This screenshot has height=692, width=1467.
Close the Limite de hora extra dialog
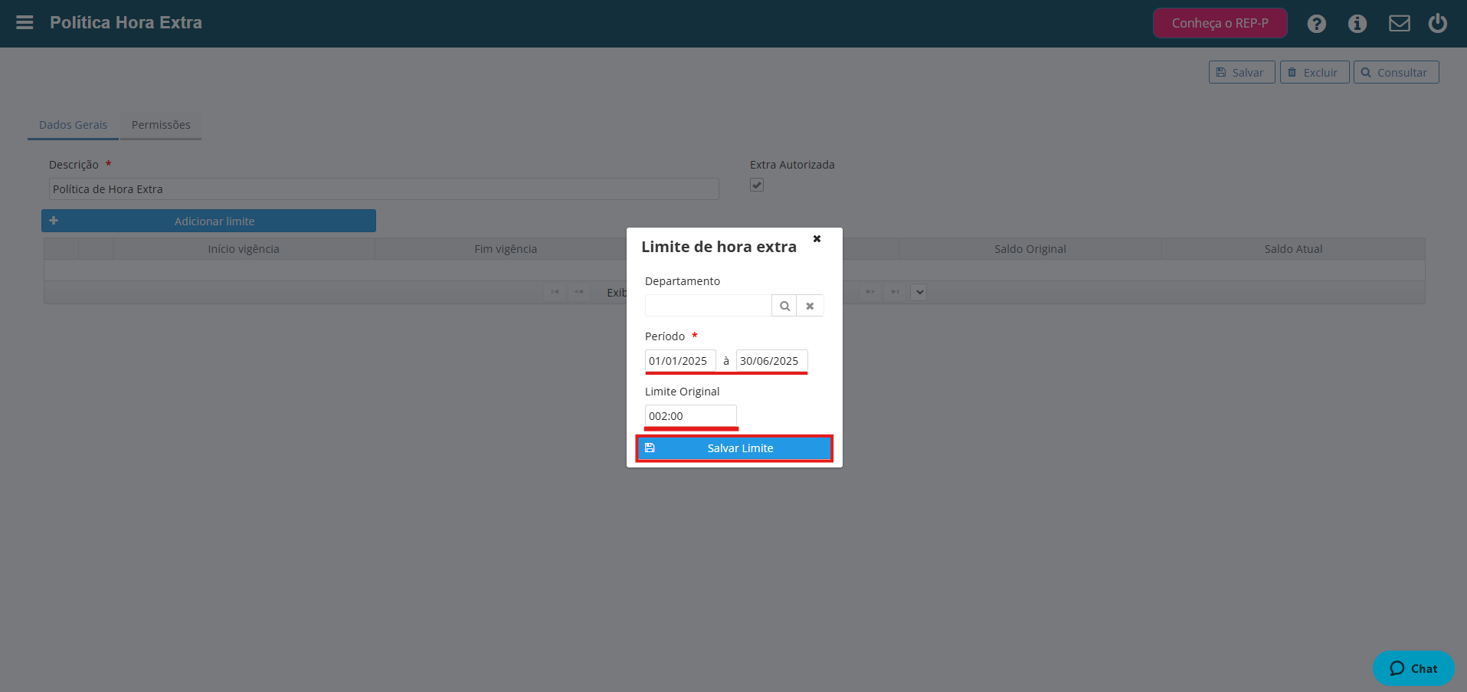pos(817,238)
